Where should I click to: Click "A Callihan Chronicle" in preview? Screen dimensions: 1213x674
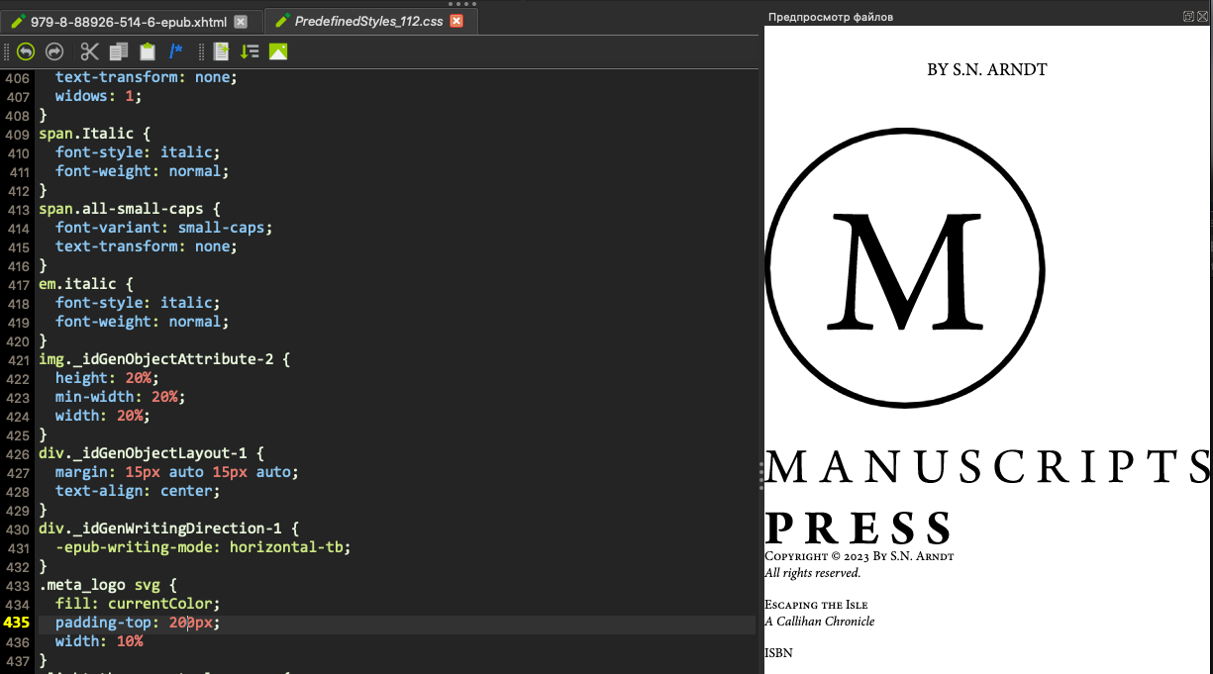pyautogui.click(x=820, y=622)
